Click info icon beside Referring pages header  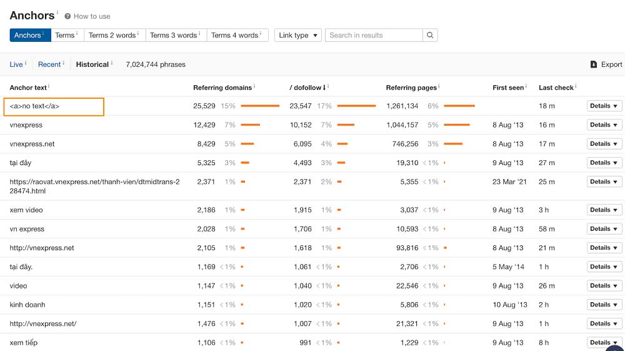point(439,86)
